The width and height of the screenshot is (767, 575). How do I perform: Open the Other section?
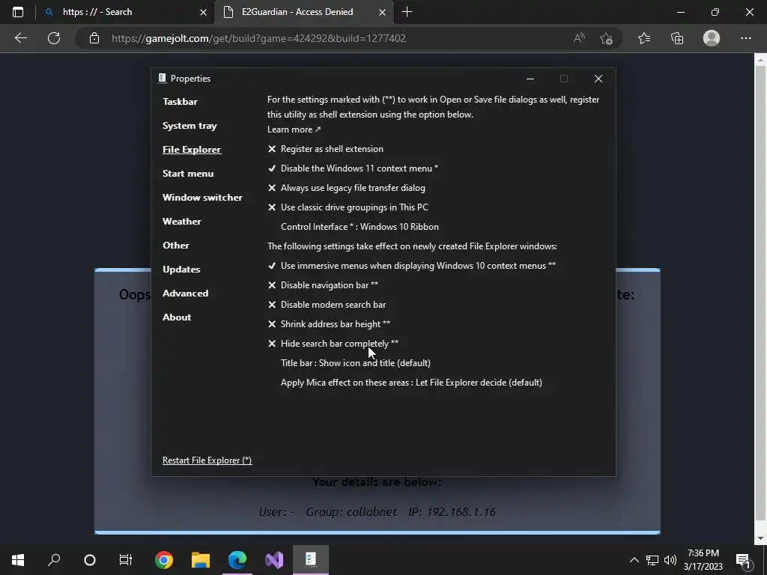tap(176, 246)
